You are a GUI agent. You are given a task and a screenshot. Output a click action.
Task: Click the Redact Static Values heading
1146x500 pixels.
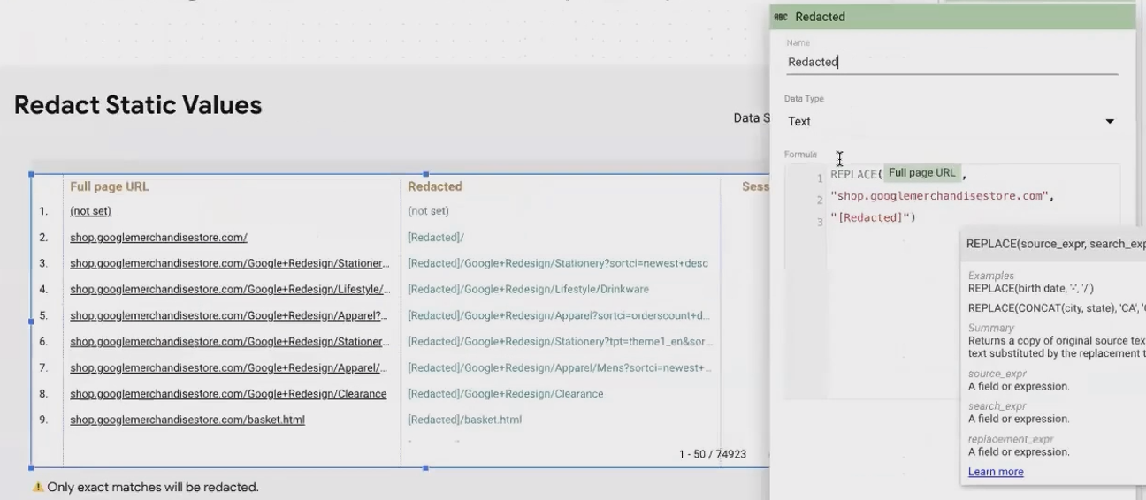(x=138, y=105)
